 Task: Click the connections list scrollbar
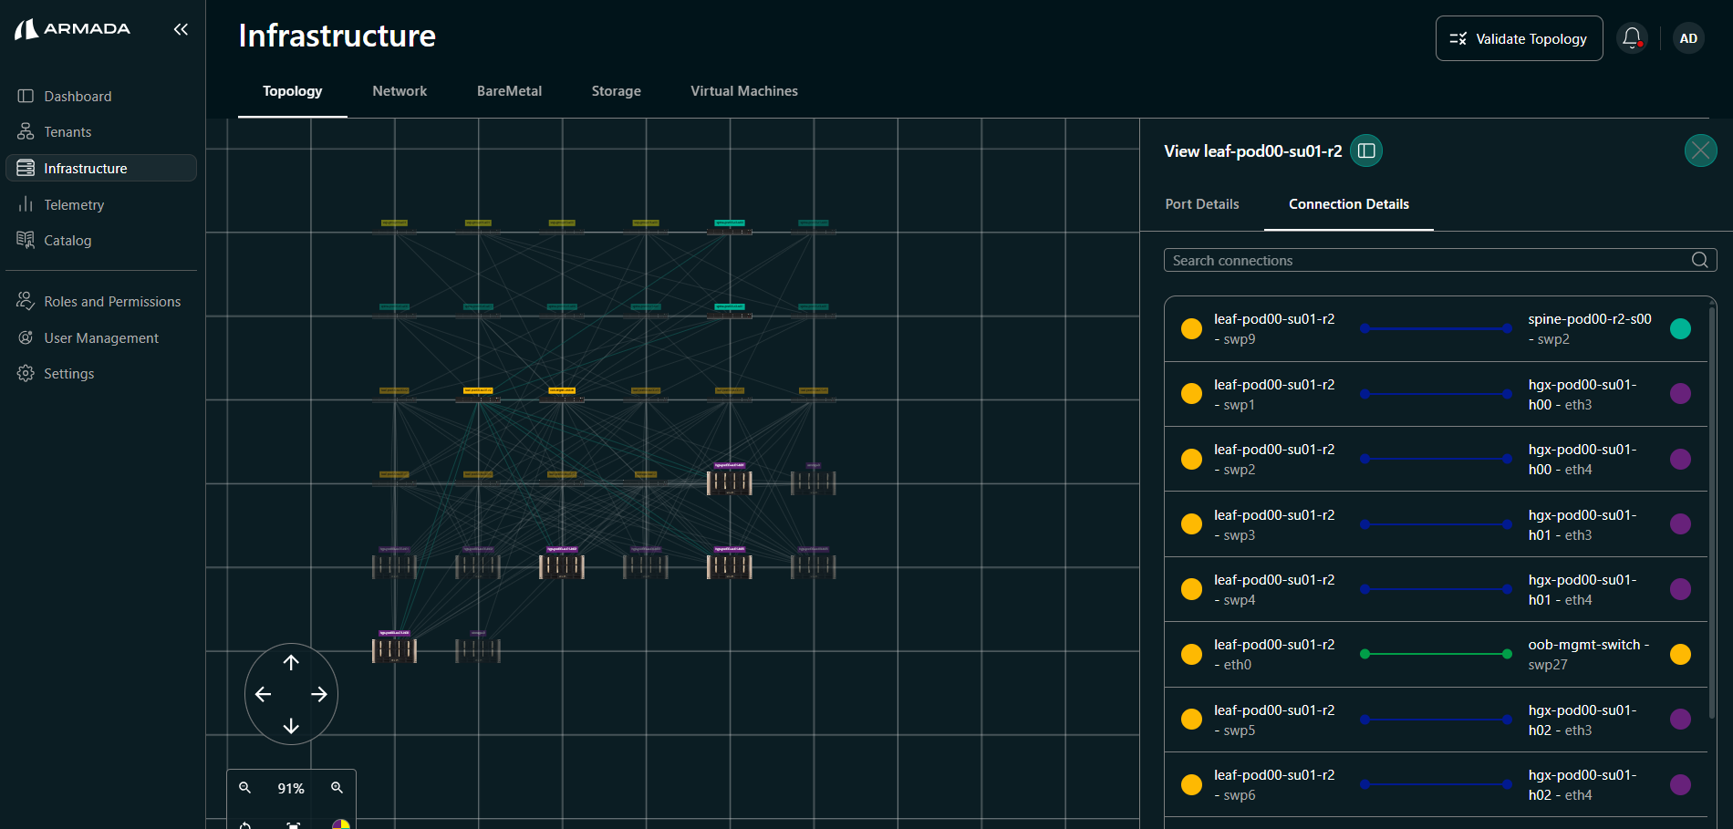1712,511
